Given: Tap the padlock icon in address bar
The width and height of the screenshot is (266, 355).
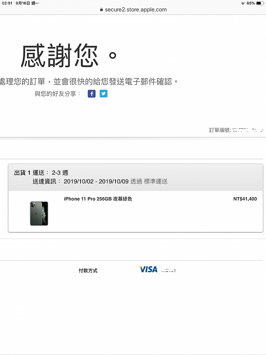Looking at the screenshot, I should 101,10.
